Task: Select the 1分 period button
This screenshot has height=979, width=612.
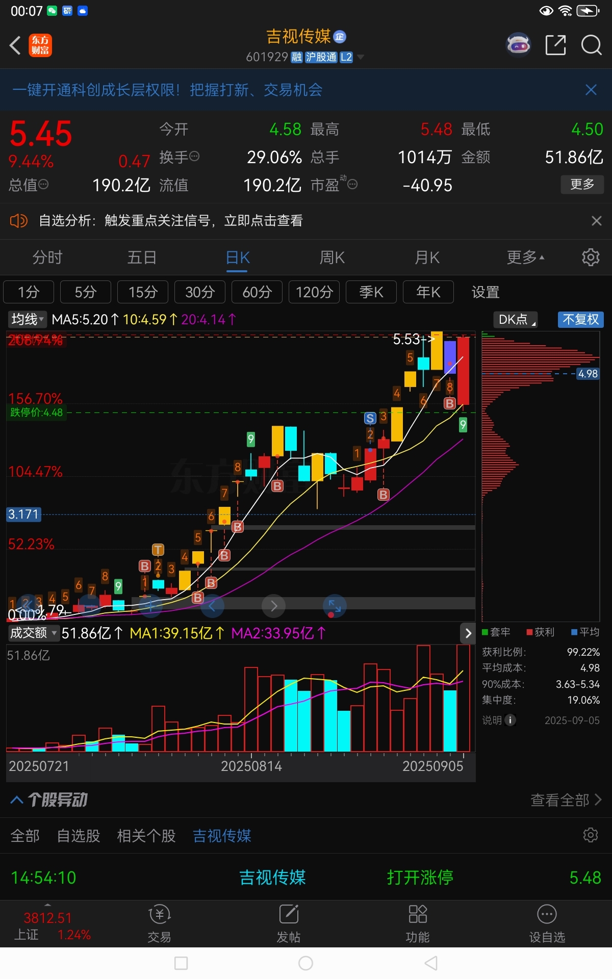Action: point(29,292)
